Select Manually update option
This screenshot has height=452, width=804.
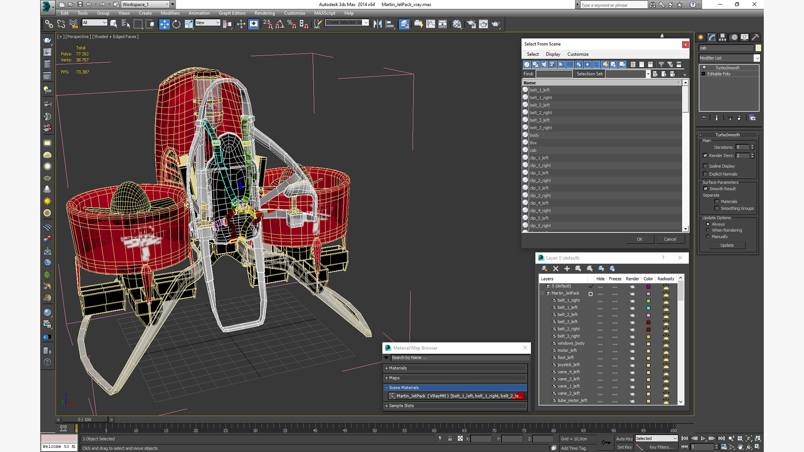708,236
